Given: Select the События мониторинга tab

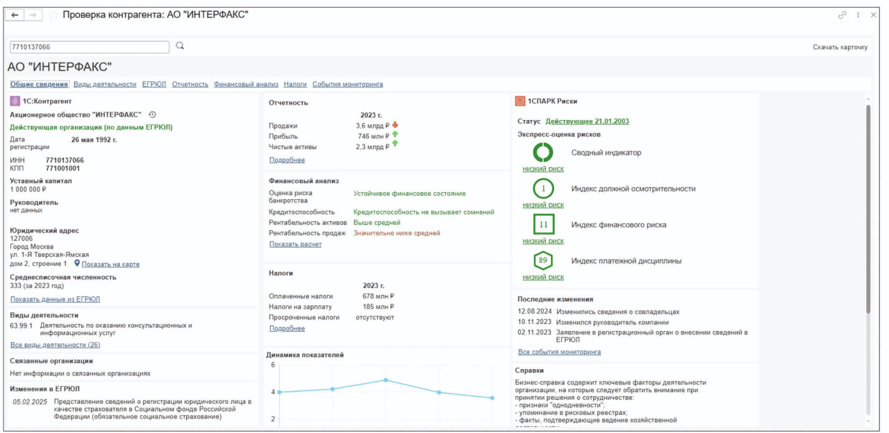Looking at the screenshot, I should pyautogui.click(x=347, y=85).
